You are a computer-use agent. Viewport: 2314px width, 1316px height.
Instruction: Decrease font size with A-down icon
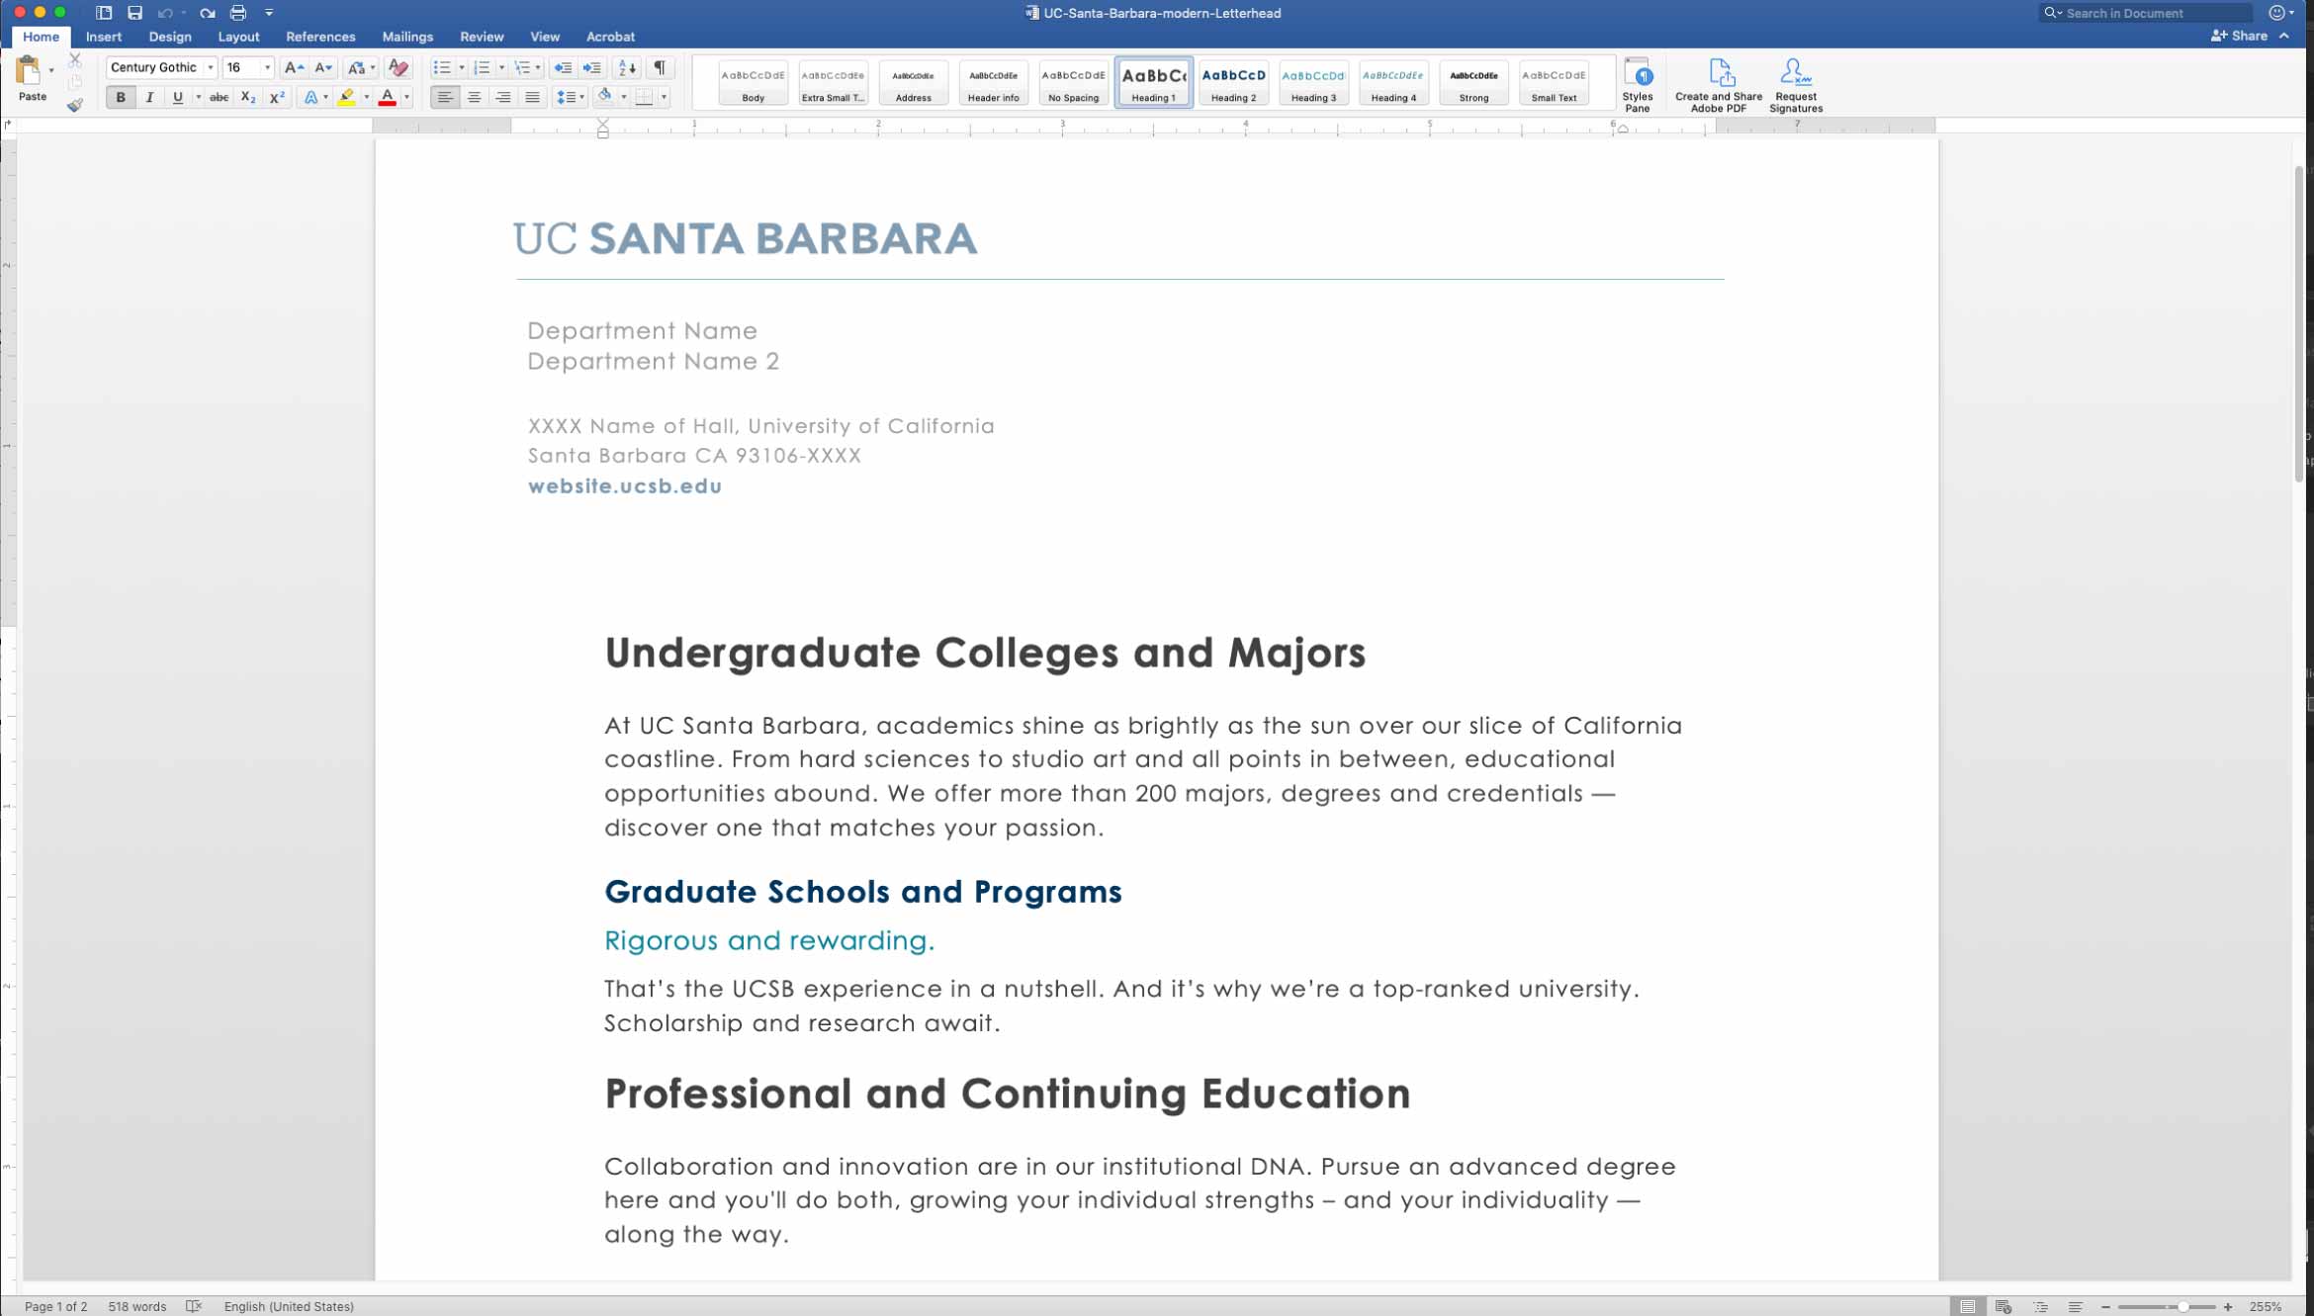point(323,67)
